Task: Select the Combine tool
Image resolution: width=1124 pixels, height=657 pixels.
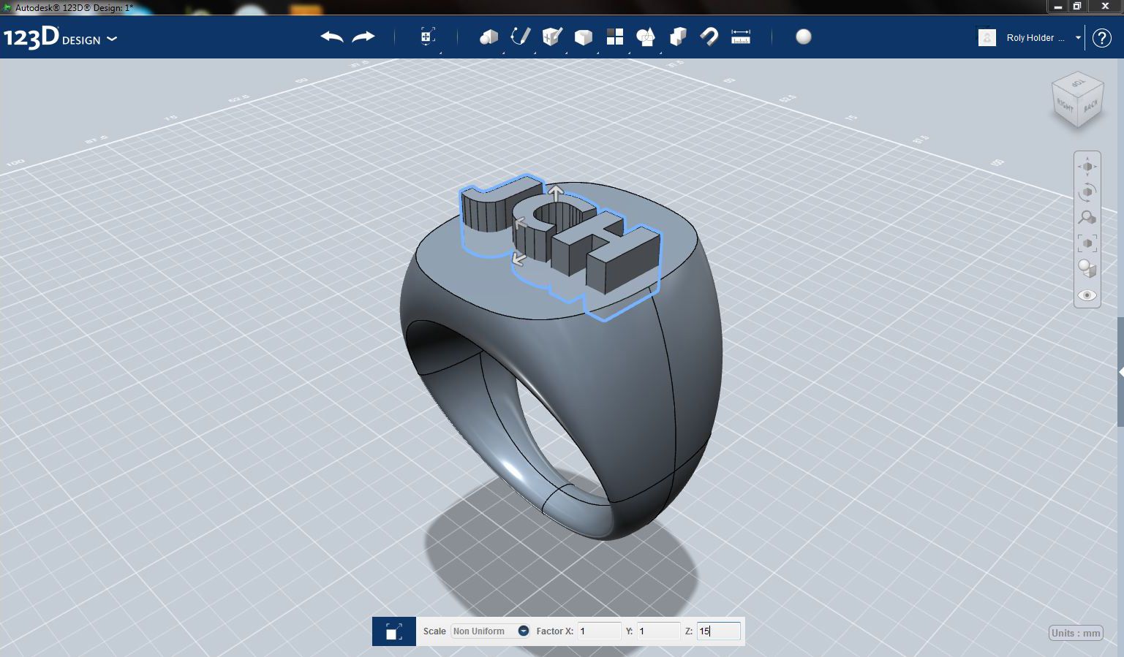Action: click(x=678, y=36)
